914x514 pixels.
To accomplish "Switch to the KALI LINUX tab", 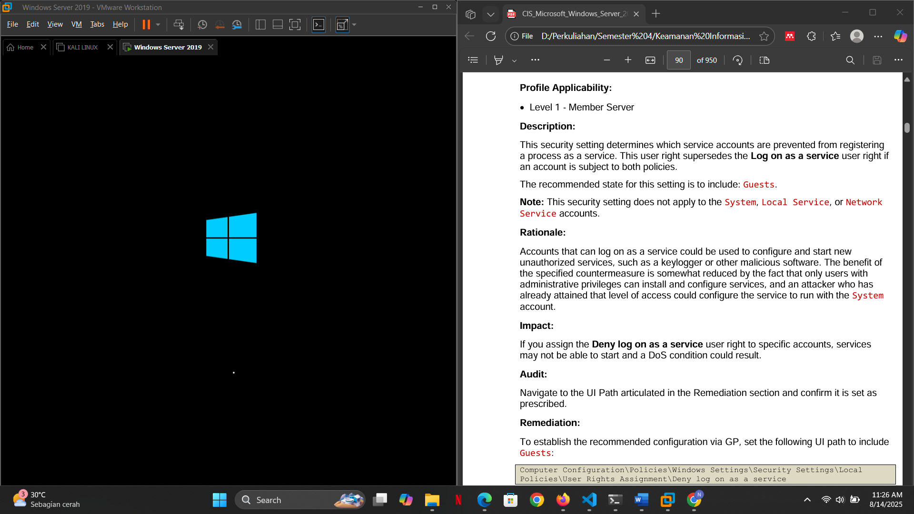I will click(x=82, y=47).
